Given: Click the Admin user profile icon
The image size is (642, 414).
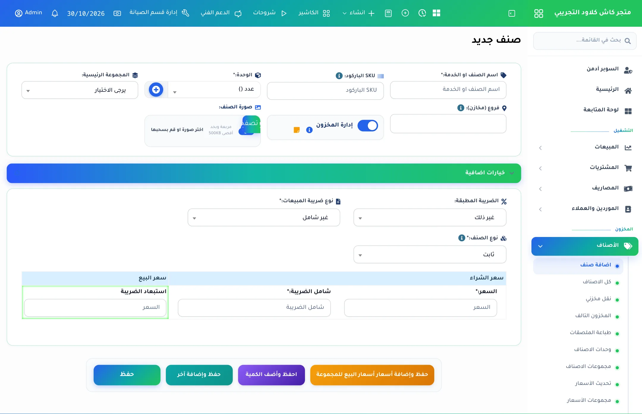Looking at the screenshot, I should [19, 13].
